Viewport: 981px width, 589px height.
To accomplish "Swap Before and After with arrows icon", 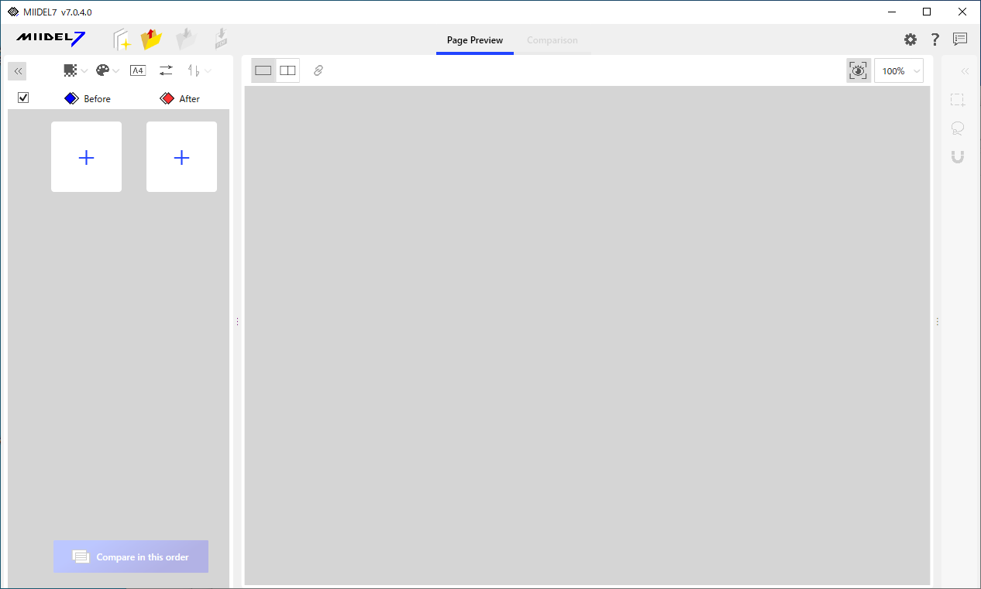I will click(166, 70).
